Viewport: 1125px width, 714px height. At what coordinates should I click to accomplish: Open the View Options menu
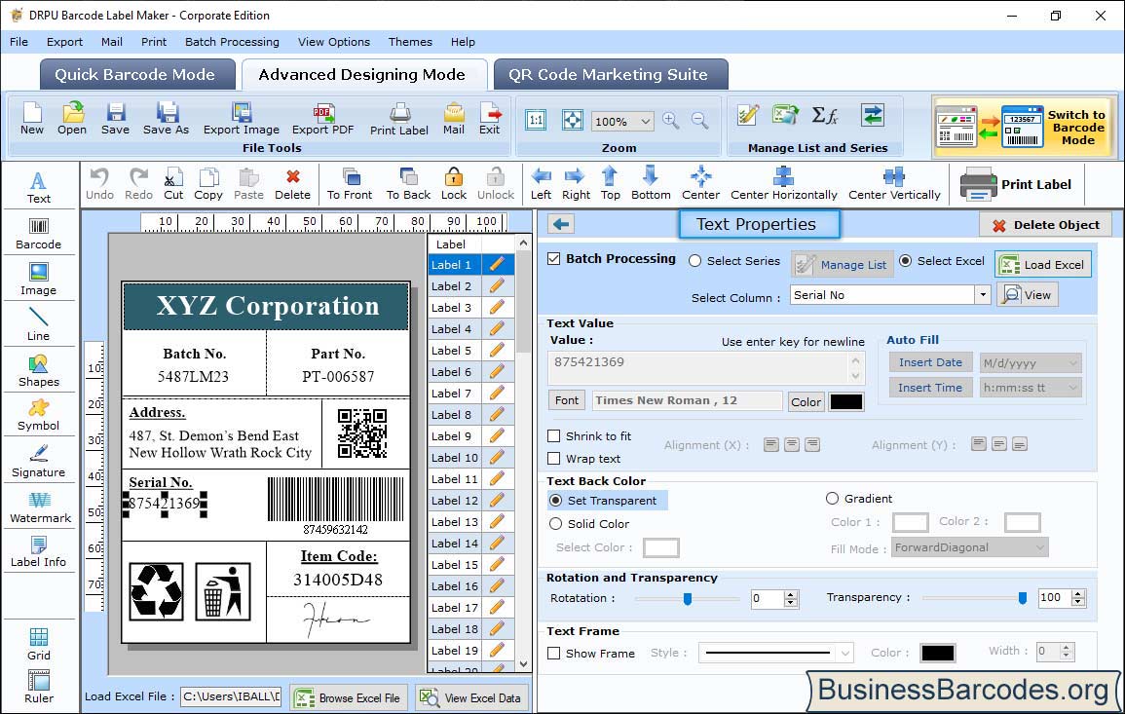coord(334,42)
